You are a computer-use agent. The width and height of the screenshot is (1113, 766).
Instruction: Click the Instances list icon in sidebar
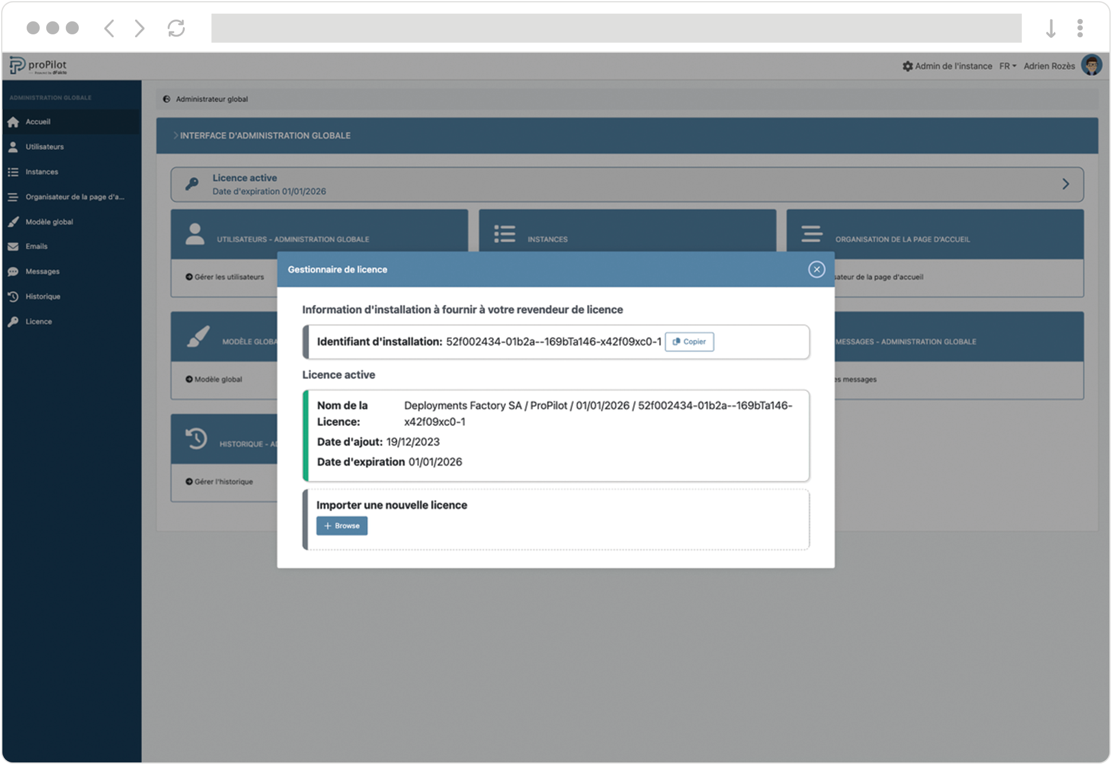[13, 172]
